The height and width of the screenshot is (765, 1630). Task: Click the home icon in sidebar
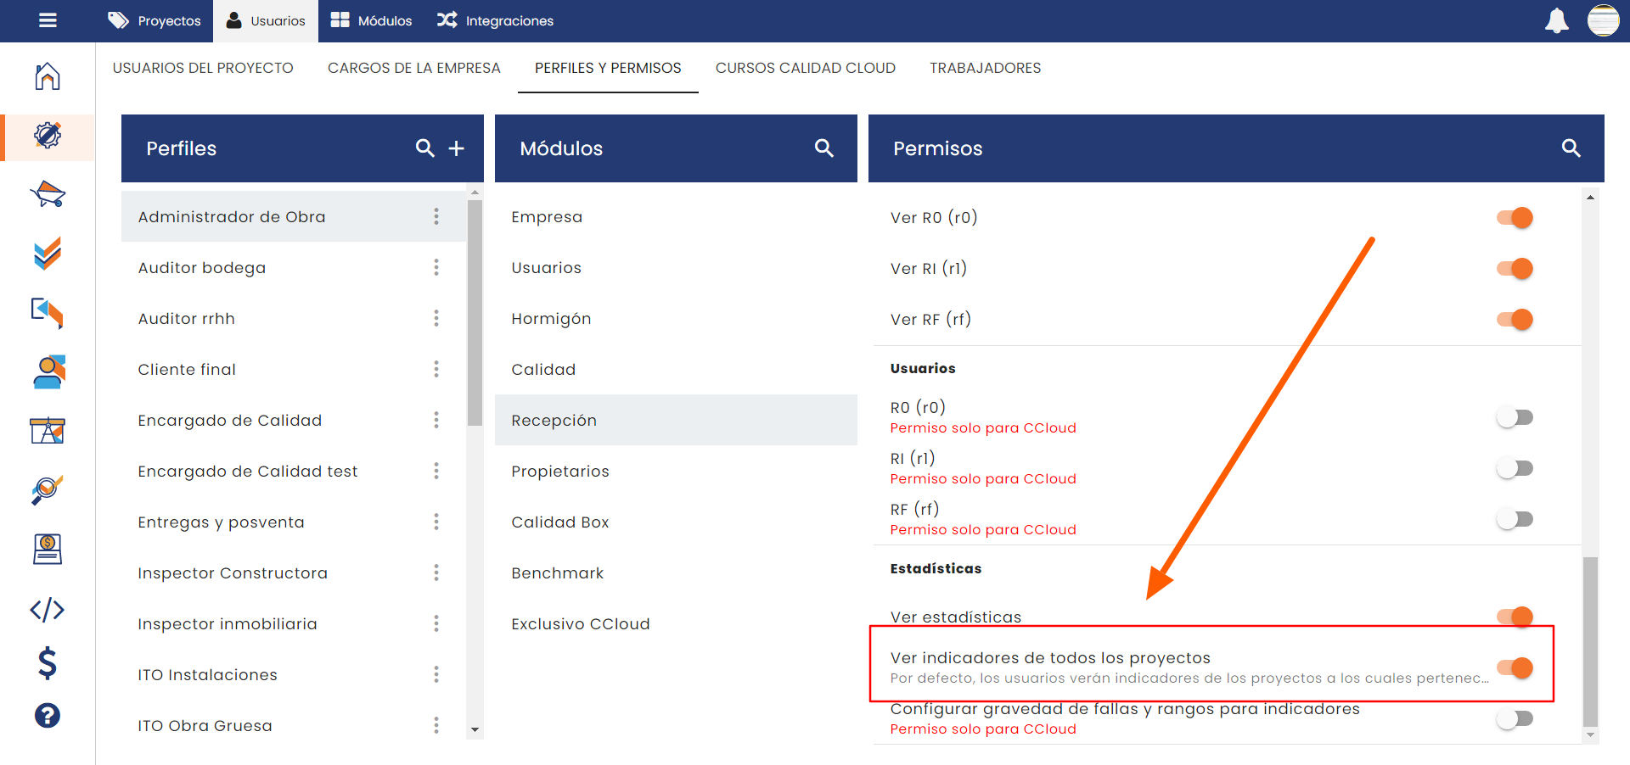pos(48,76)
